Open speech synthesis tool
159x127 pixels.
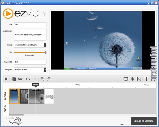coord(139,79)
